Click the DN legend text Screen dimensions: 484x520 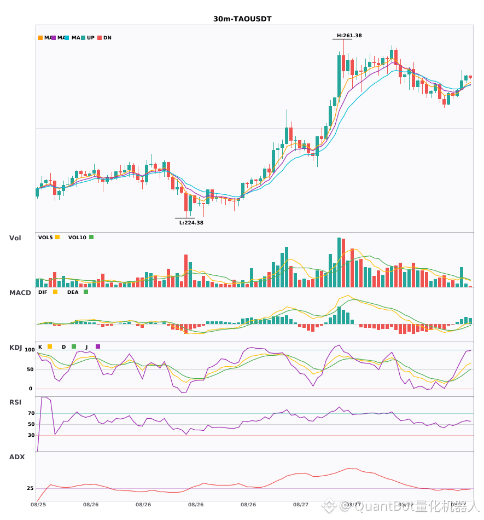tap(107, 38)
